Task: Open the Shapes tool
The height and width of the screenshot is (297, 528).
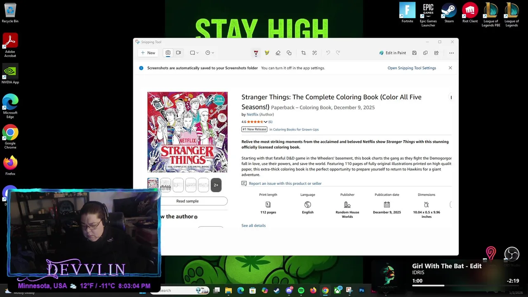Action: point(289,53)
